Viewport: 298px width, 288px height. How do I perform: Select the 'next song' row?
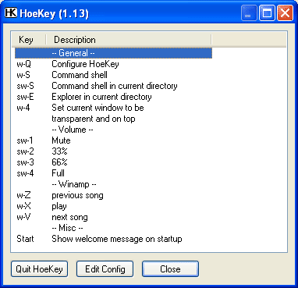[114, 217]
